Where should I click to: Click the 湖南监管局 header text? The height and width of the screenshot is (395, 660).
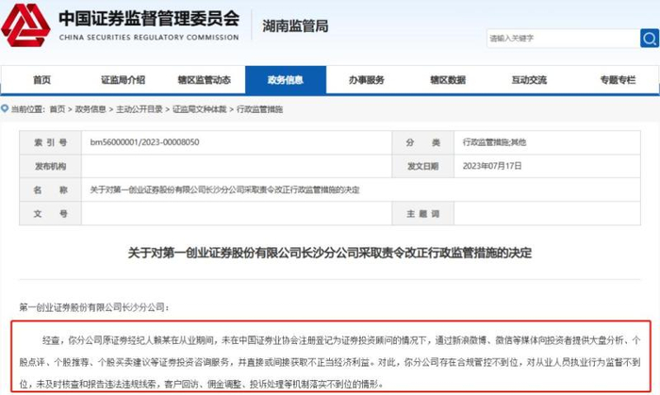[x=295, y=26]
